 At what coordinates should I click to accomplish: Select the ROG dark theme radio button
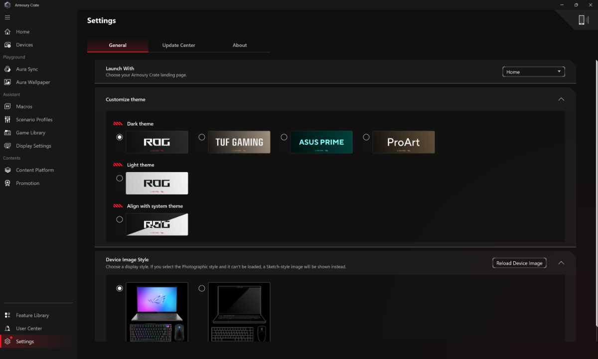(120, 137)
